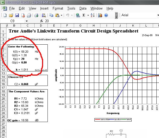Open the Chart Wizard icon
Screen dimensions: 159x138
(x=100, y=15)
